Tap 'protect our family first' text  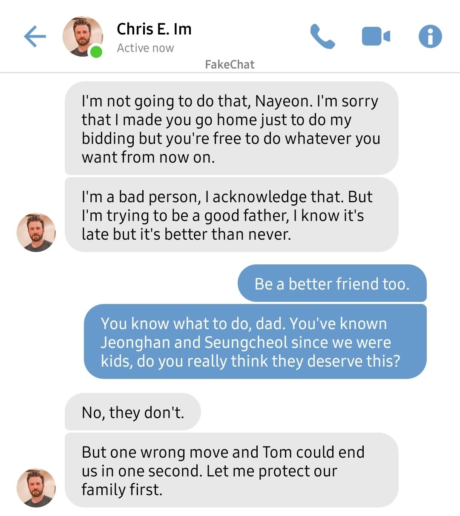(x=210, y=480)
